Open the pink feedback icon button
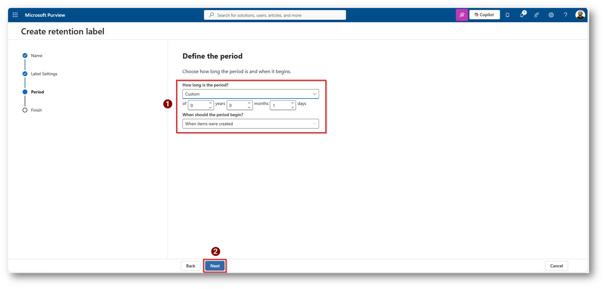The image size is (605, 289). point(462,15)
